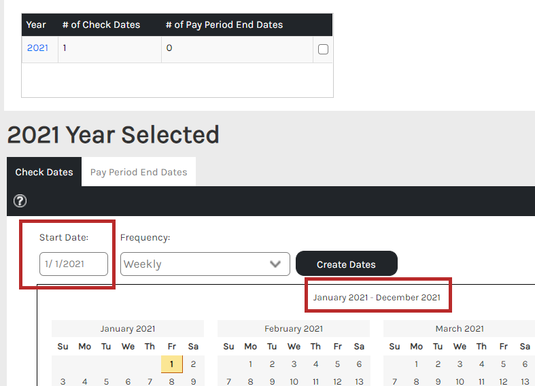Switch to the Check Dates tab

coord(44,172)
